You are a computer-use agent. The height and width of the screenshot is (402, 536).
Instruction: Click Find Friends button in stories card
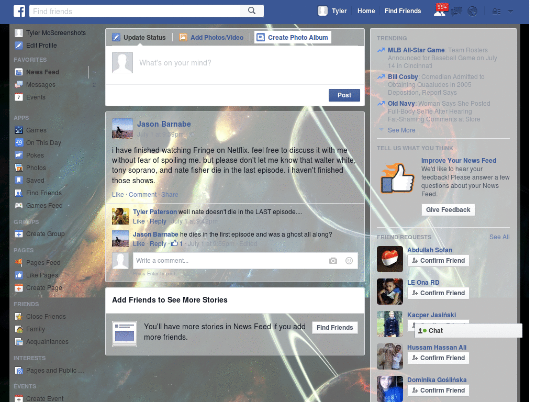click(334, 328)
